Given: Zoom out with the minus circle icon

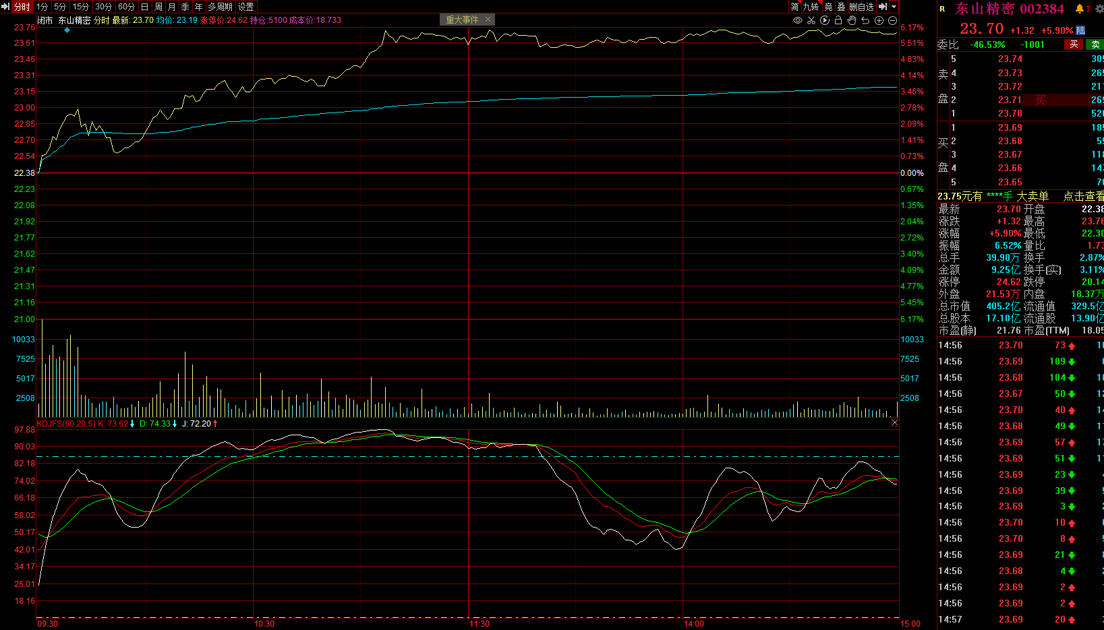Looking at the screenshot, I should point(892,20).
